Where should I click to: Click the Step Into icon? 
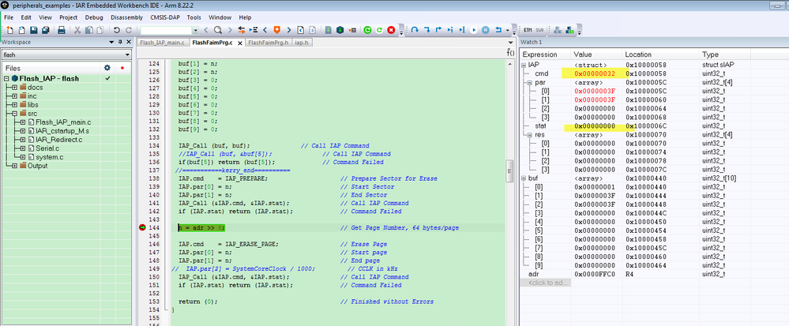[426, 30]
